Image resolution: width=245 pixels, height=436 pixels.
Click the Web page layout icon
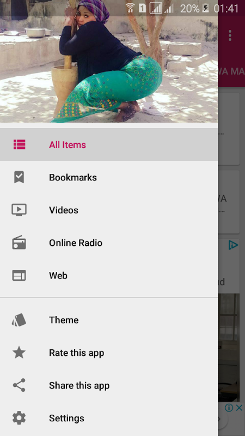pos(19,275)
